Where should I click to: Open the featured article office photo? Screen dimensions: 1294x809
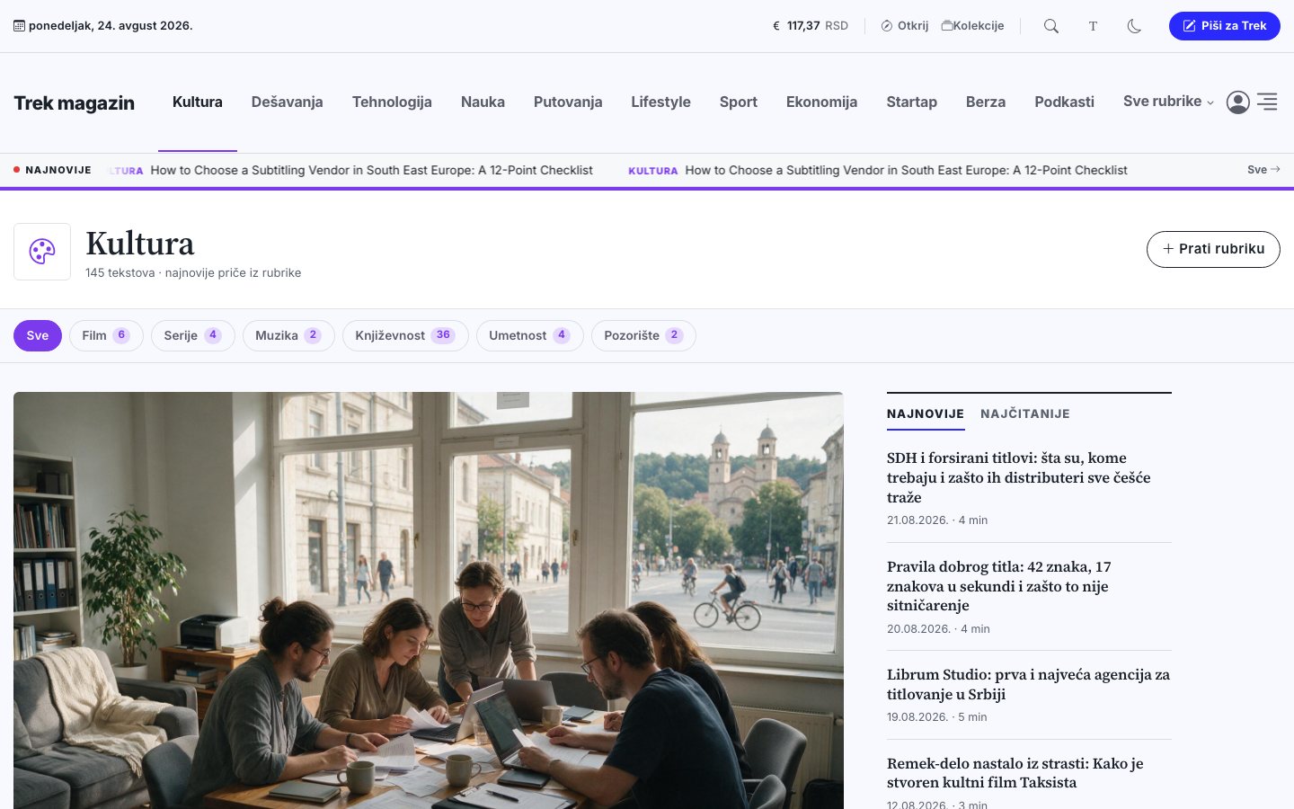(429, 600)
